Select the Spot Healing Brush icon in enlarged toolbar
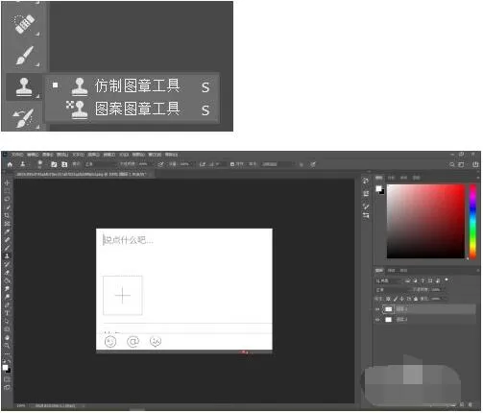 [x=24, y=24]
